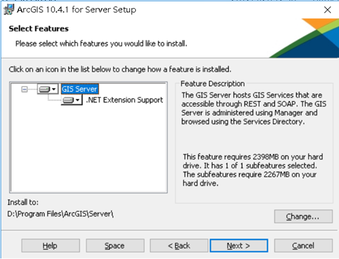
Task: Cancel the setup
Action: tap(304, 245)
